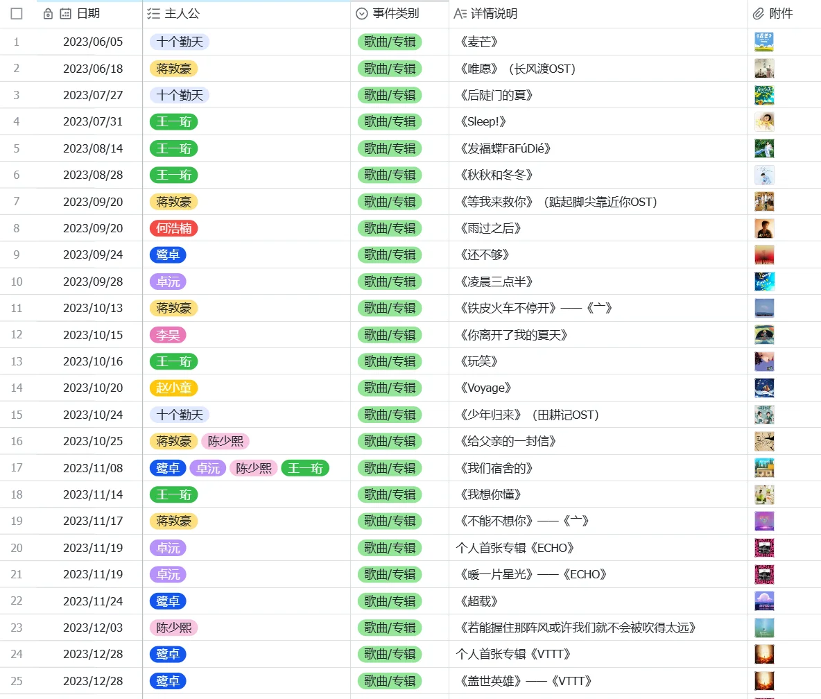Open attachment thumbnail for 《雨过之后》
The image size is (821, 699).
click(764, 228)
